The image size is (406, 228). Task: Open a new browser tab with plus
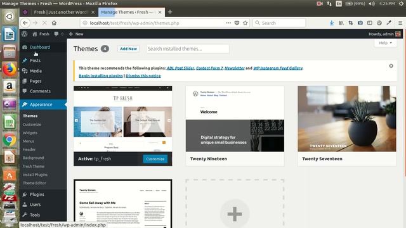[x=170, y=12]
